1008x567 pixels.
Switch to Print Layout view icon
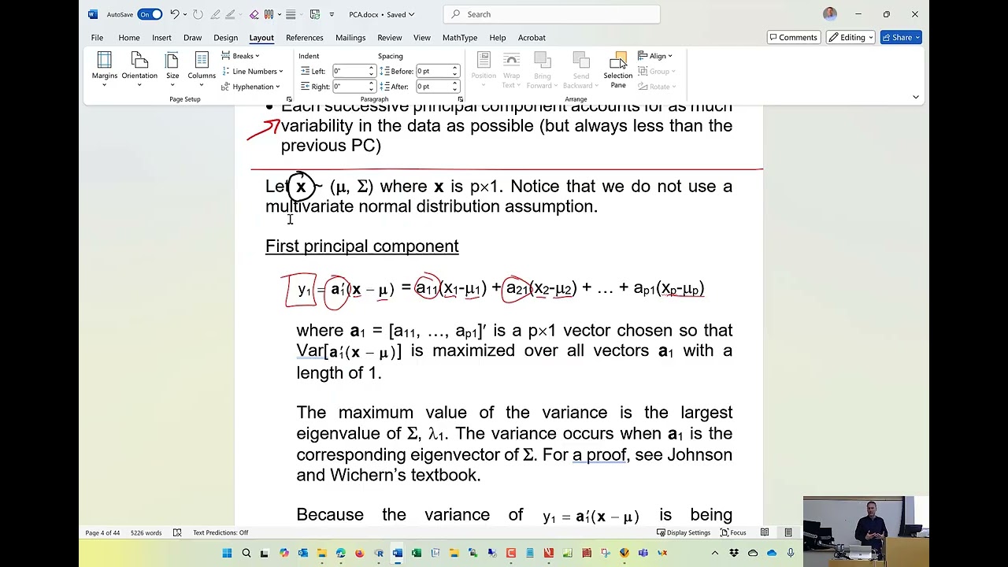[788, 532]
